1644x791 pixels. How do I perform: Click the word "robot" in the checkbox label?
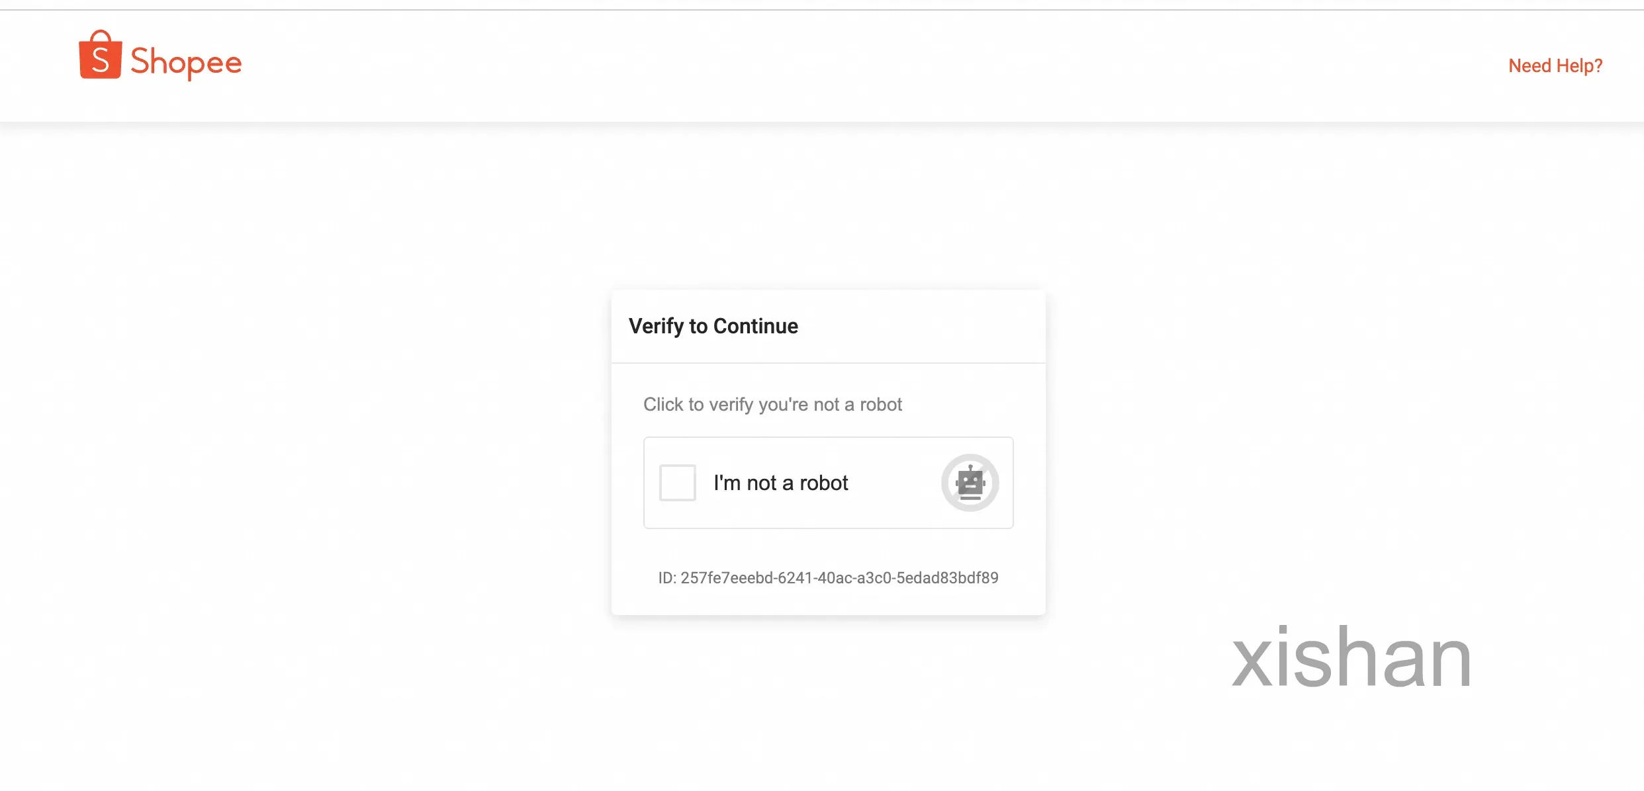(x=823, y=483)
